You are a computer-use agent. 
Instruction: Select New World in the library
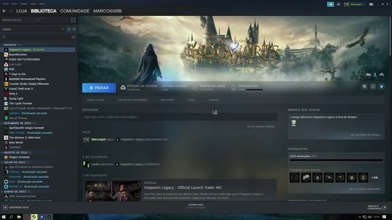[x=16, y=142]
